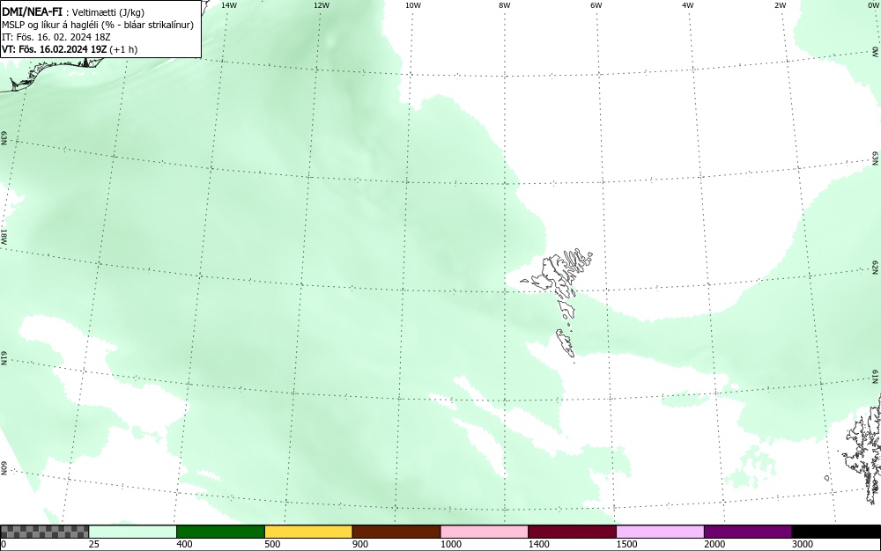The height and width of the screenshot is (551, 881).
Task: Click the black above-3000 legend swatch
Action: click(x=836, y=532)
